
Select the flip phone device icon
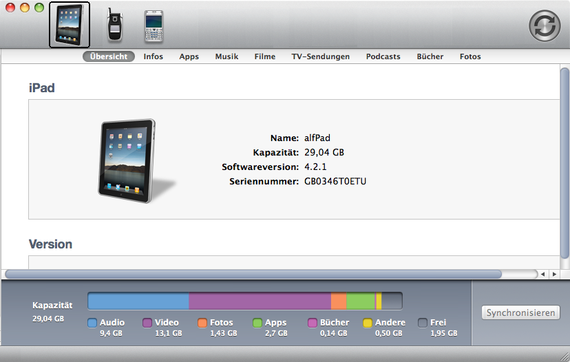(x=114, y=25)
